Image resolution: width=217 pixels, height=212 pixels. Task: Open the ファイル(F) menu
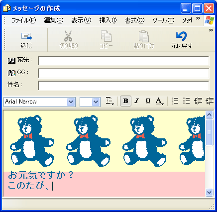[x=23, y=20]
